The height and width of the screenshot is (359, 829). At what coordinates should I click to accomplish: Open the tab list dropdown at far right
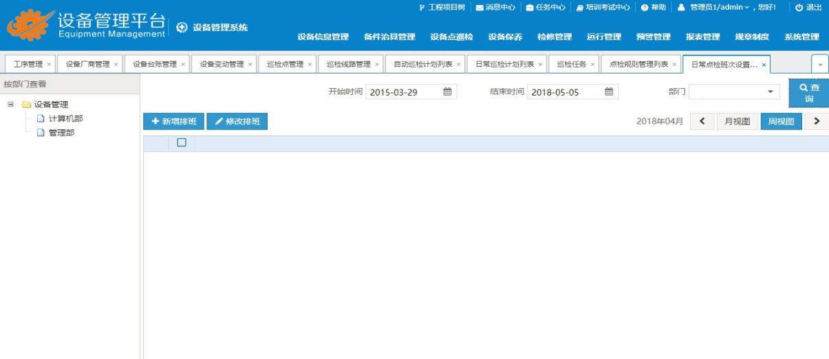tap(819, 65)
